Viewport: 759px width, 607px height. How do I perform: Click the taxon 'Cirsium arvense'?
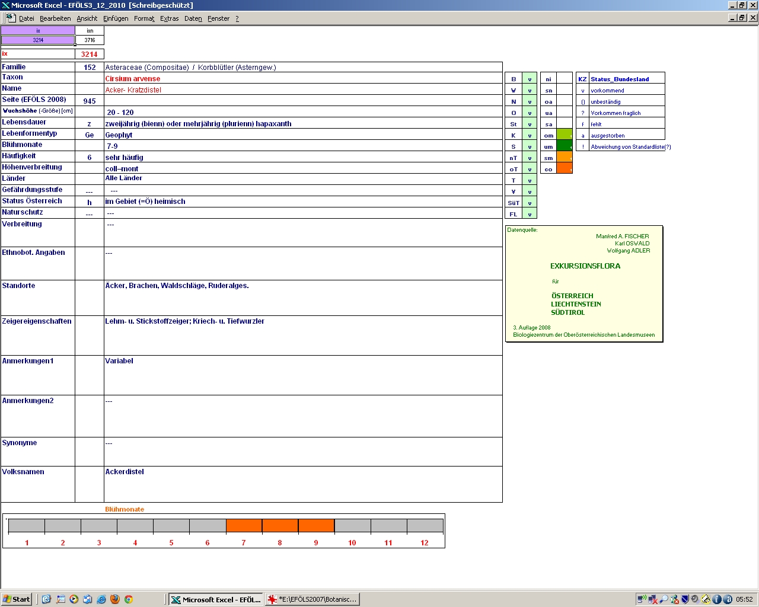click(x=133, y=79)
